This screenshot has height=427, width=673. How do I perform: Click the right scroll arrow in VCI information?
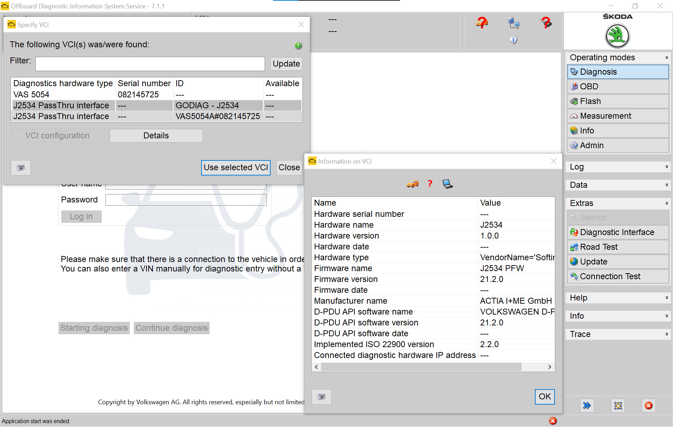point(550,367)
